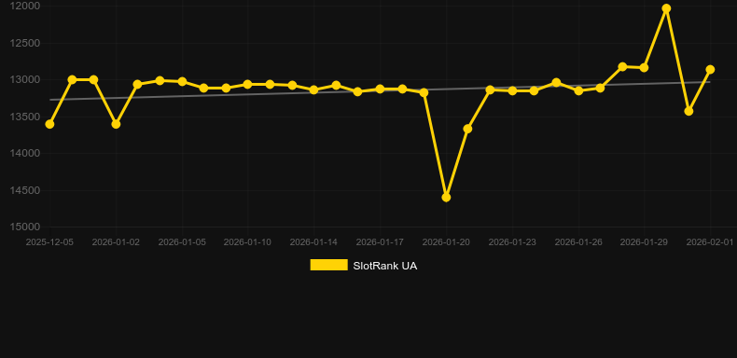Click the 13500 y-axis label

(25, 117)
